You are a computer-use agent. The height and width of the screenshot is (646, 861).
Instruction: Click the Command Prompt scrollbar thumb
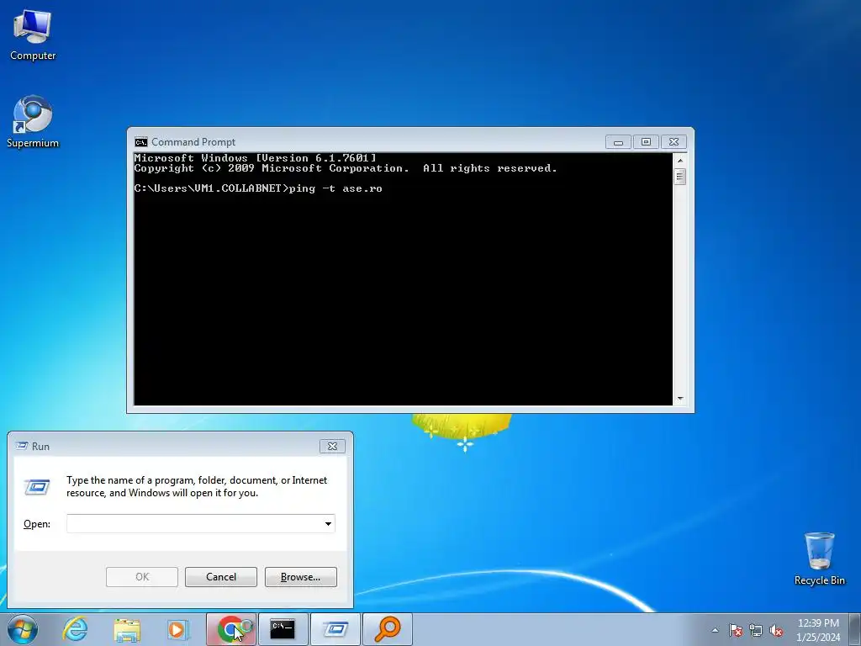tap(679, 177)
